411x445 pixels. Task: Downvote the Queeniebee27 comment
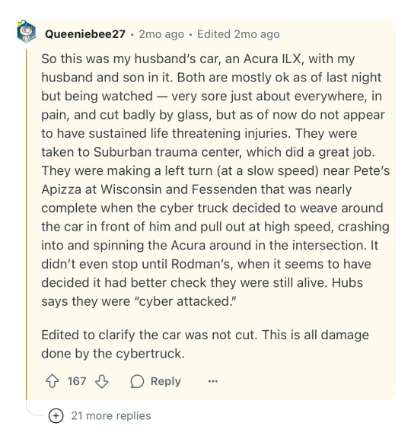[102, 381]
